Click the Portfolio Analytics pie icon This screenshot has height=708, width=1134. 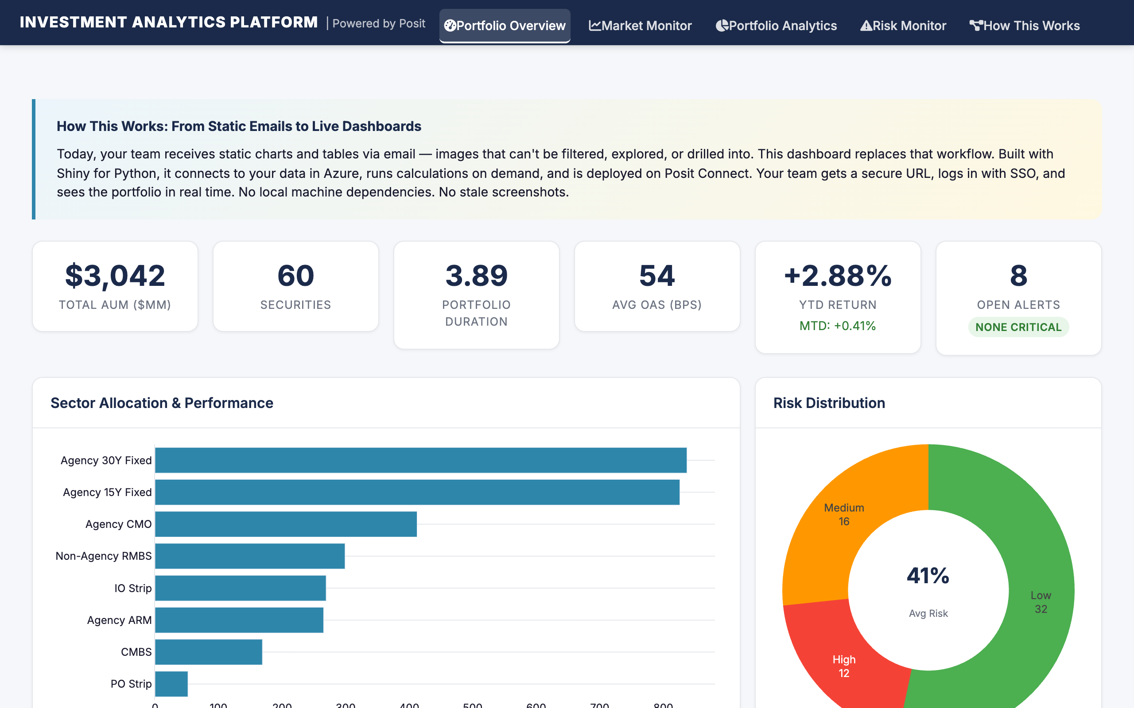[722, 26]
